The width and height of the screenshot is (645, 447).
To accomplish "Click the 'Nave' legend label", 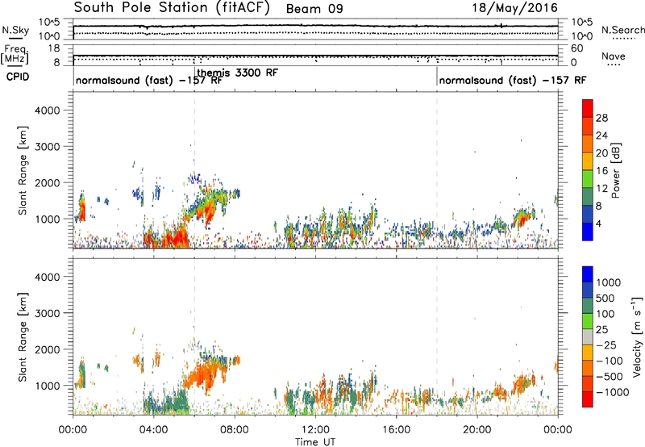I will 613,56.
